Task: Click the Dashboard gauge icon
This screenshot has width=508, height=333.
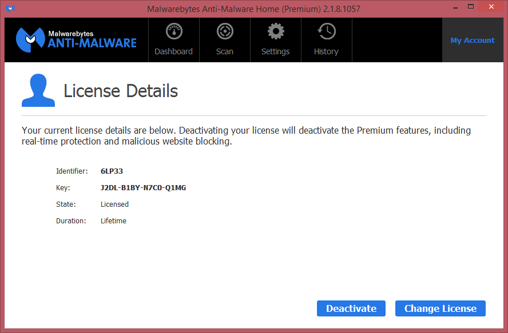Action: [x=174, y=32]
